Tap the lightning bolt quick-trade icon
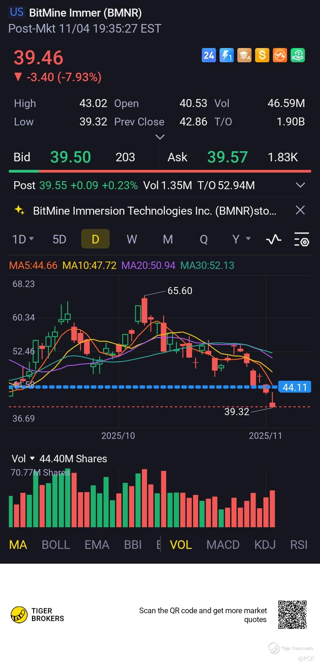Screen dimensions: 320x666 [227, 55]
